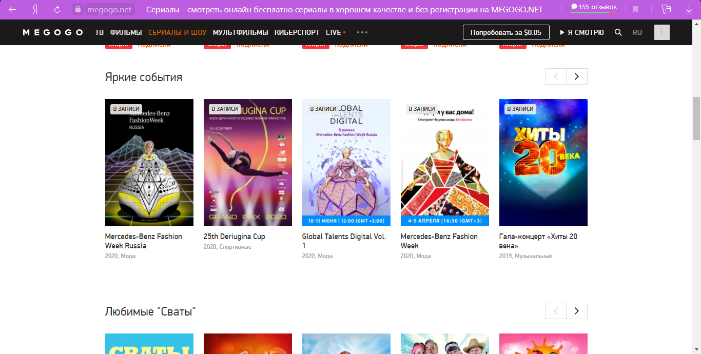
Task: Open the yellow СВАТЫ poster thumbnail
Action: point(149,344)
